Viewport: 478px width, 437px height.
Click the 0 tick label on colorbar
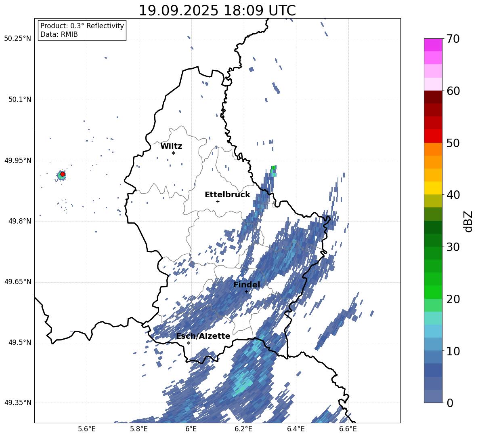pyautogui.click(x=450, y=403)
